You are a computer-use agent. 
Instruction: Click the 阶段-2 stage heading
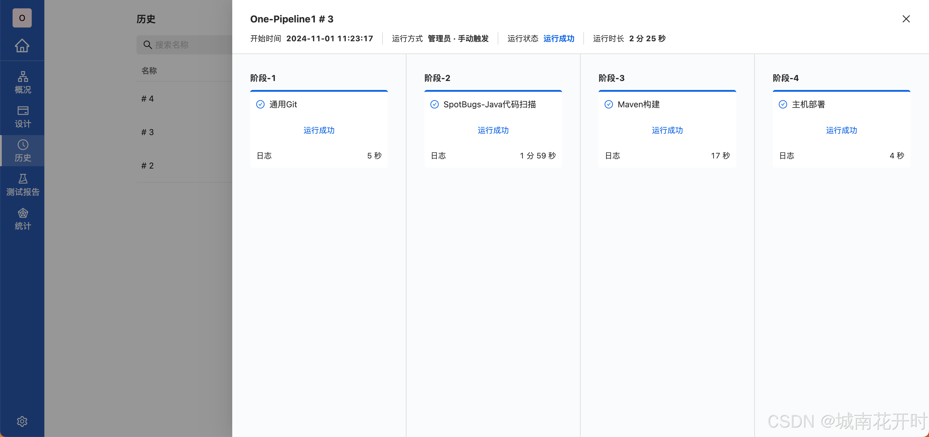(x=437, y=78)
